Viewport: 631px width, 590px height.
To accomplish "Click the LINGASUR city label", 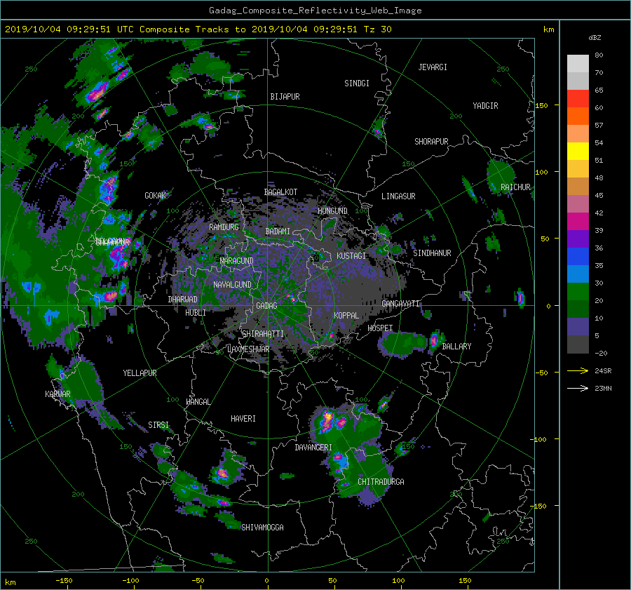I will click(398, 196).
